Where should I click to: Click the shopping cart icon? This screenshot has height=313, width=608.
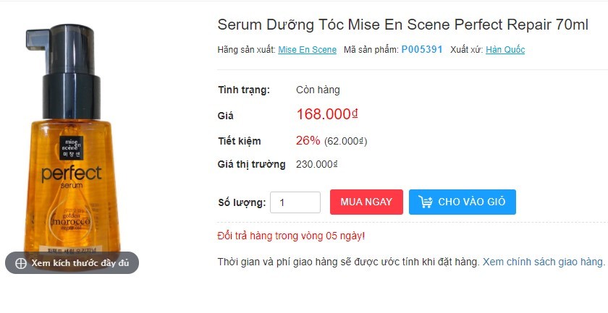click(x=425, y=202)
